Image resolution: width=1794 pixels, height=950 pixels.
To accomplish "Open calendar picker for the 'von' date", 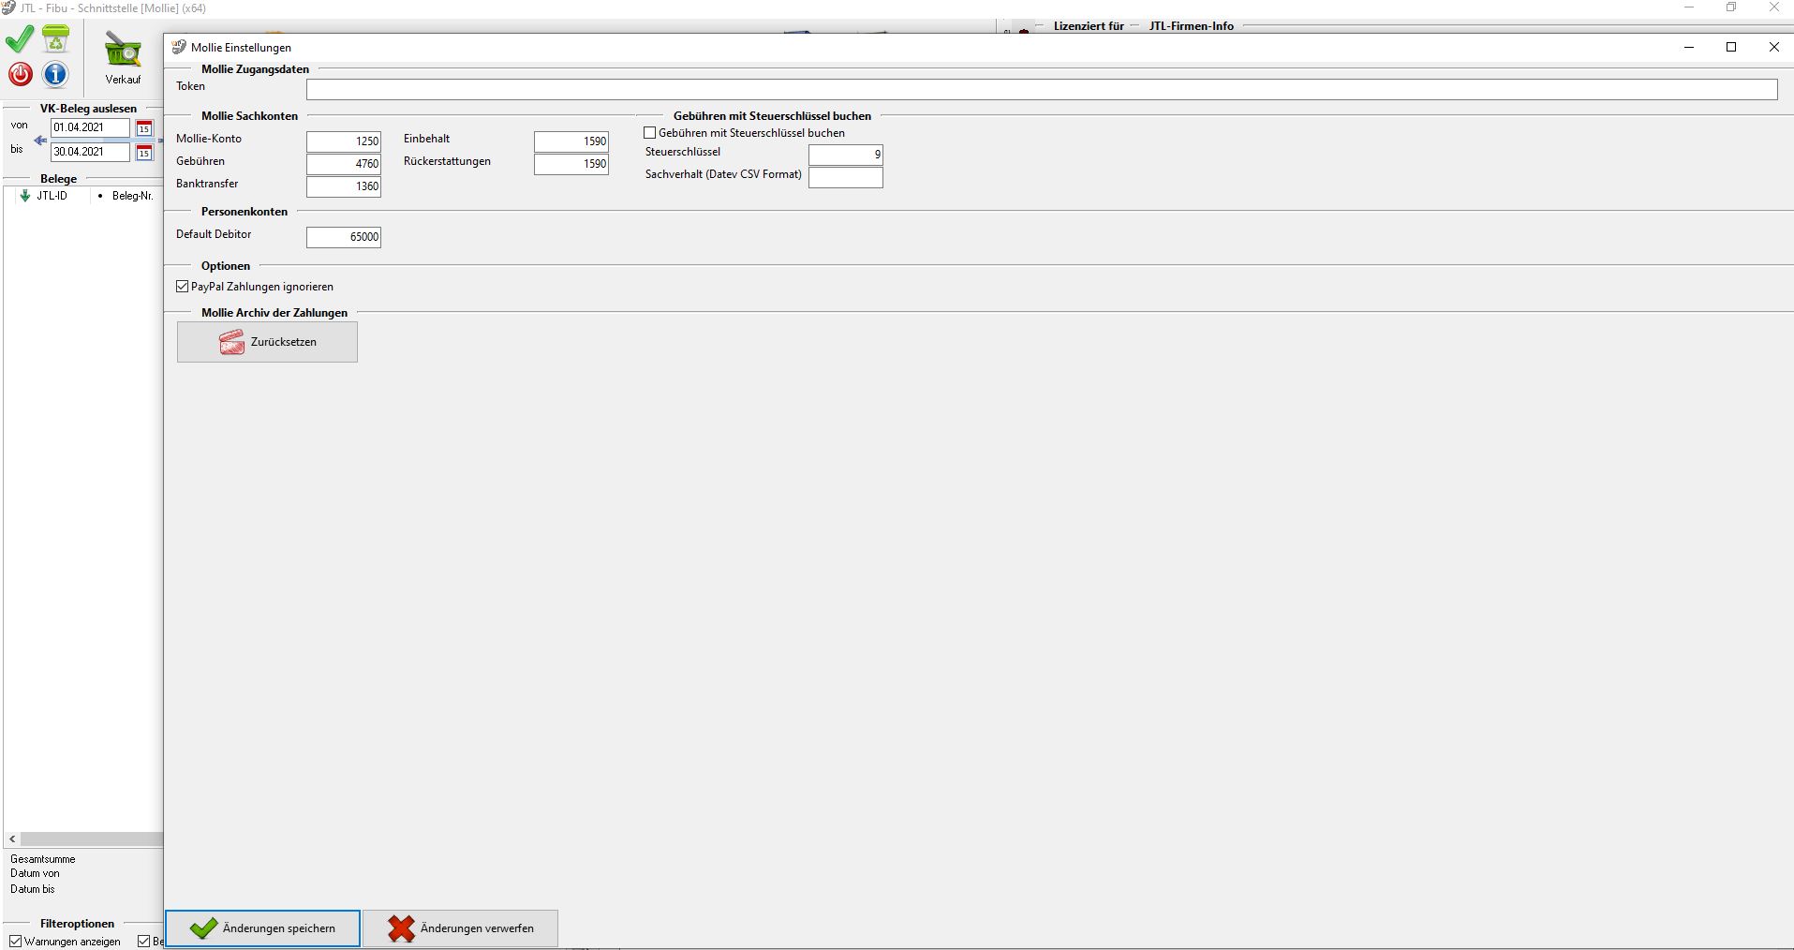I will (x=144, y=128).
